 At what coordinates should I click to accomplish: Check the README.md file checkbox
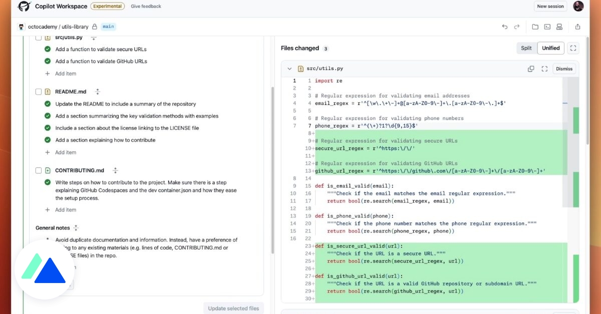pyautogui.click(x=38, y=91)
